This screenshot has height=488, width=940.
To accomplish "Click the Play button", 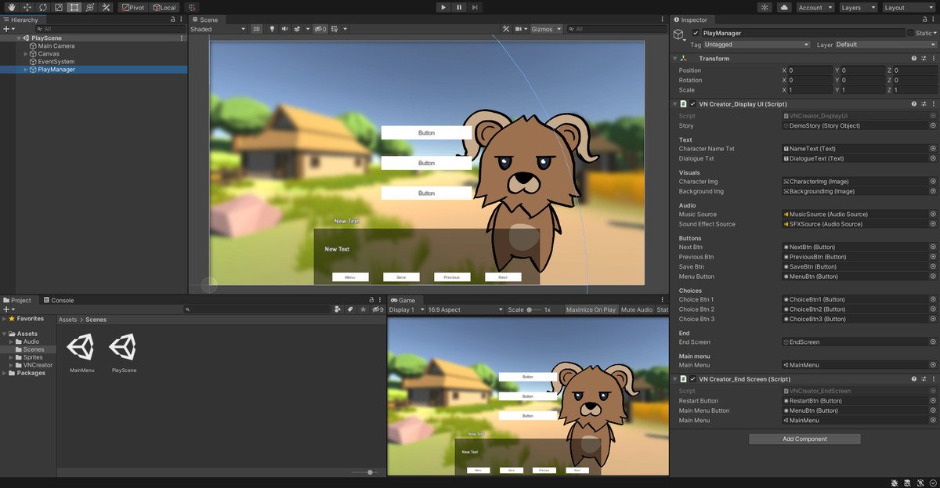I will (443, 7).
